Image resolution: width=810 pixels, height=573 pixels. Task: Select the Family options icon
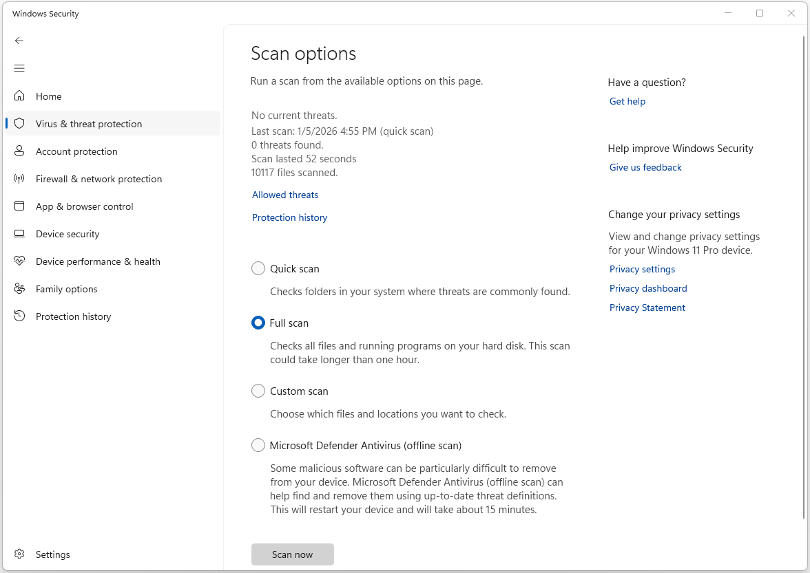pyautogui.click(x=19, y=289)
